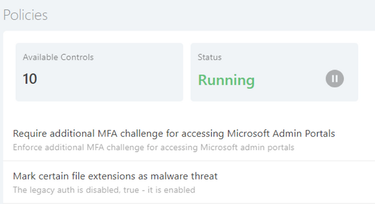Click the Policies page heading
The width and height of the screenshot is (375, 204).
point(25,15)
